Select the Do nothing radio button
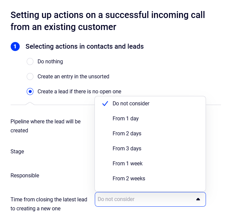232x222 pixels. (x=30, y=62)
